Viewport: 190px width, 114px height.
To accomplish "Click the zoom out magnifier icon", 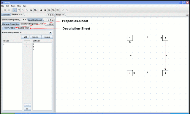I will pos(49,10).
